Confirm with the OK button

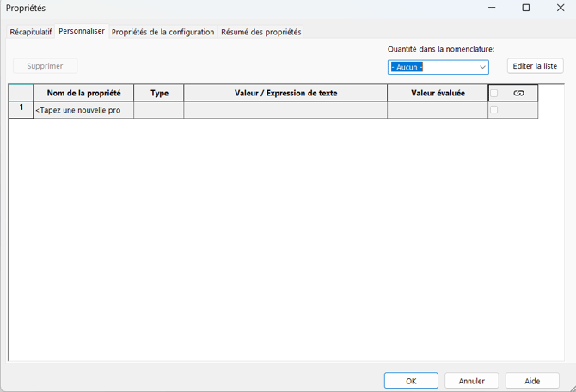click(x=411, y=381)
